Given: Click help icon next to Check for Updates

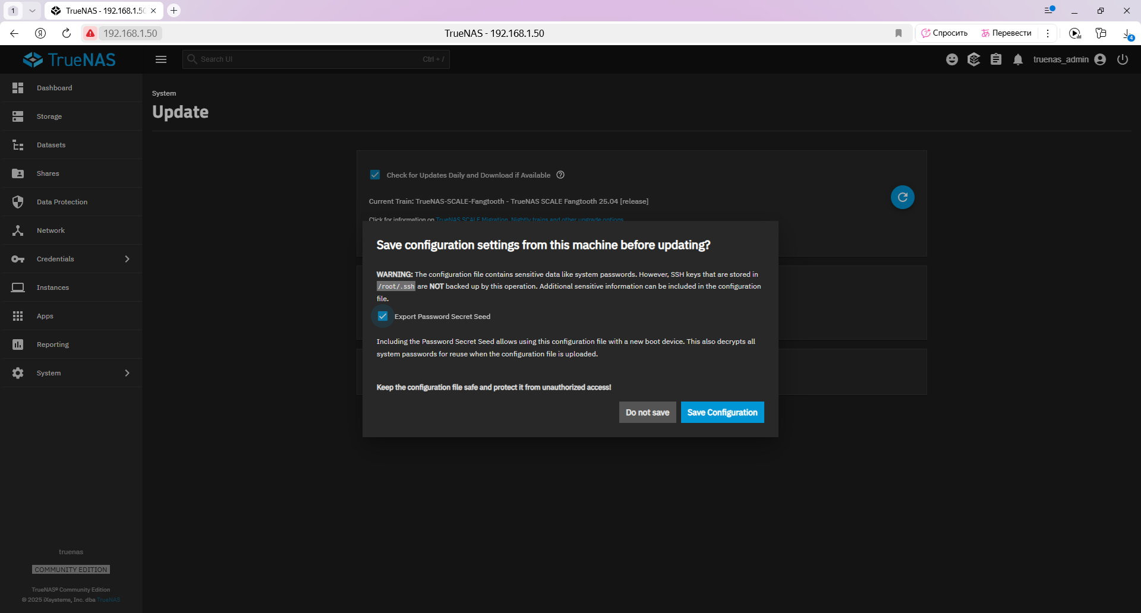Looking at the screenshot, I should pos(560,175).
